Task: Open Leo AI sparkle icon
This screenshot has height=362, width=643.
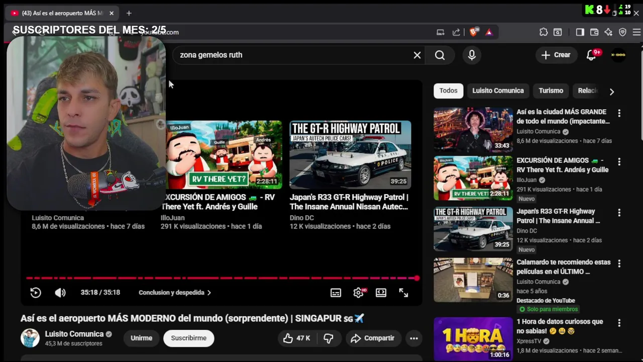Action: 608,32
